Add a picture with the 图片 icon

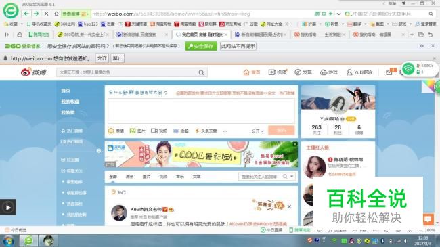[137, 131]
